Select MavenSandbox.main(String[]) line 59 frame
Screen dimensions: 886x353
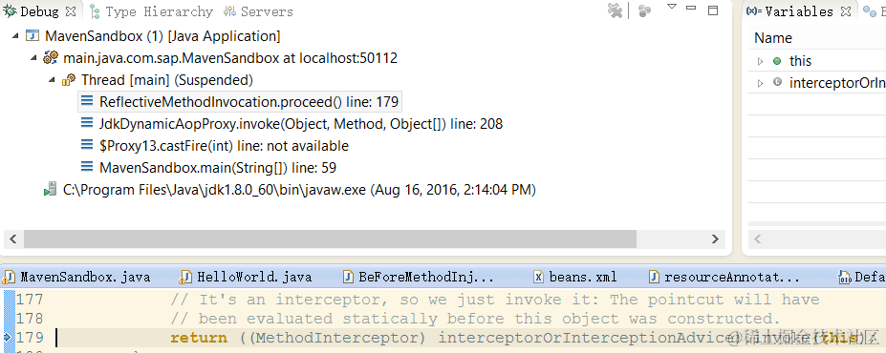tap(218, 168)
